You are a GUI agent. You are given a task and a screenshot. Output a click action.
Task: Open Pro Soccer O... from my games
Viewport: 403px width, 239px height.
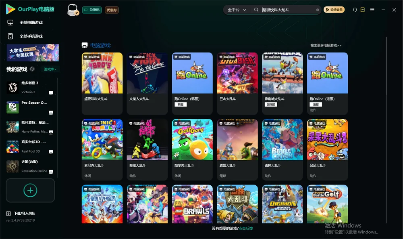tap(30, 107)
